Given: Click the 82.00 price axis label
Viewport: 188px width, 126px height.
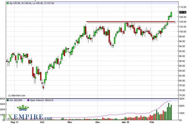Looking at the screenshot, I should (x=182, y=76).
